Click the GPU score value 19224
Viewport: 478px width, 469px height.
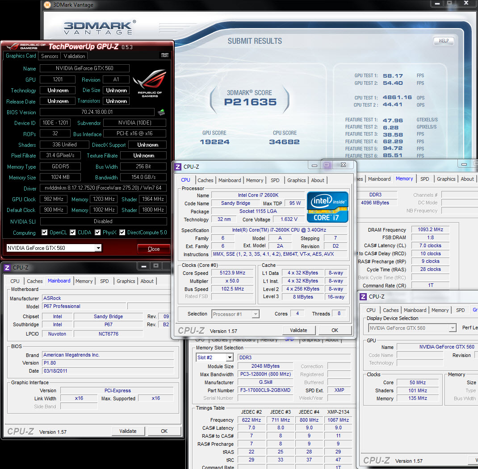tap(214, 142)
